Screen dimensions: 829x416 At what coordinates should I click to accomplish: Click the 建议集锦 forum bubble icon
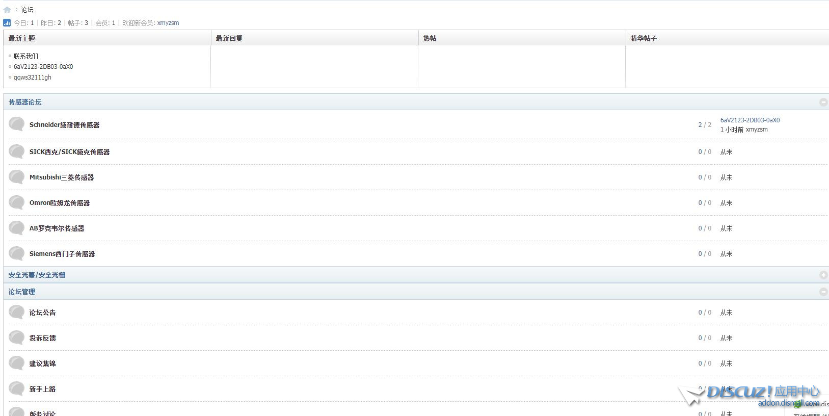pos(17,363)
